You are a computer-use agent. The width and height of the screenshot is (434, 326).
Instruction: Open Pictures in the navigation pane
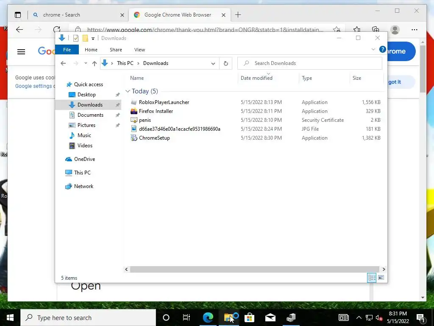86,125
